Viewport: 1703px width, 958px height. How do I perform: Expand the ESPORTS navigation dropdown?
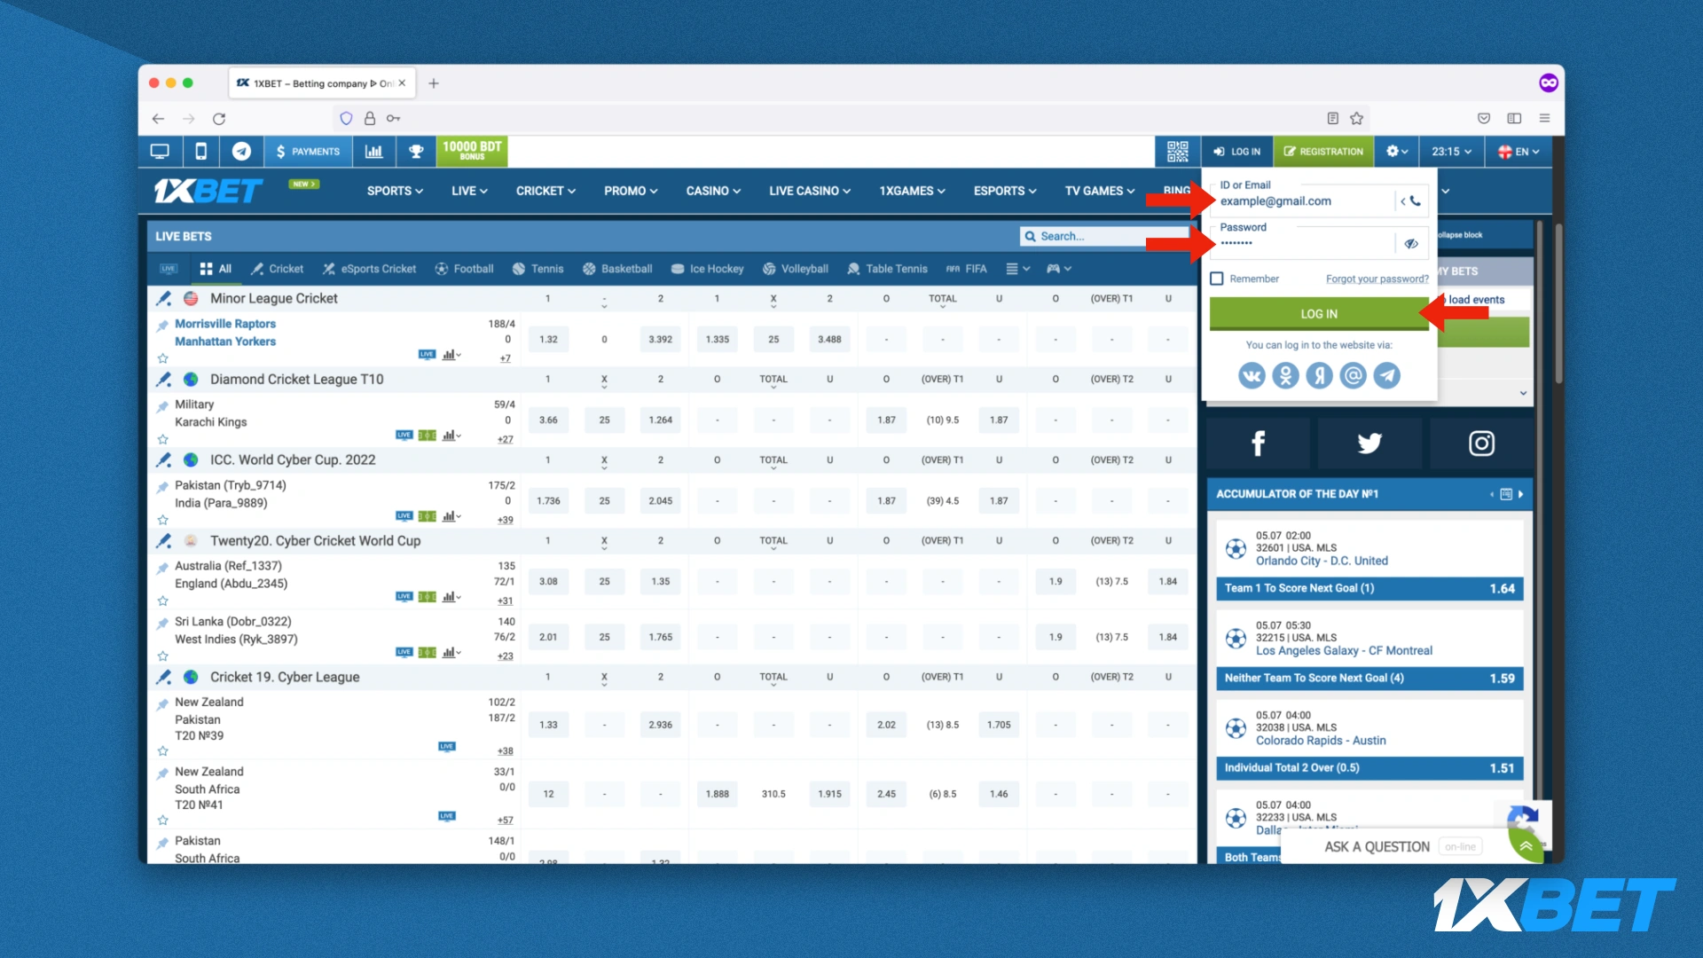[1005, 191]
